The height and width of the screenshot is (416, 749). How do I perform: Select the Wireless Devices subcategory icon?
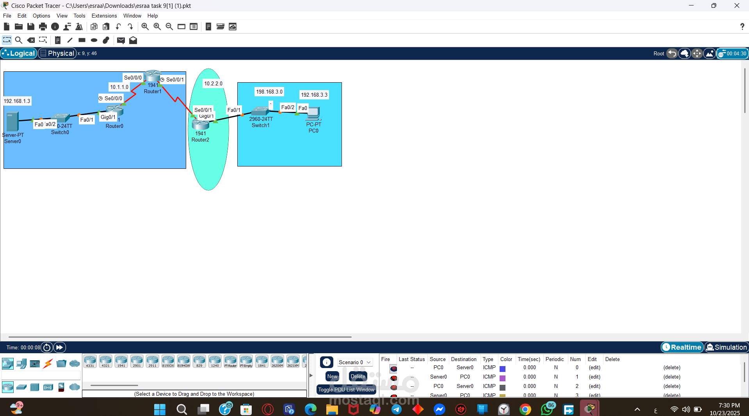(x=48, y=387)
